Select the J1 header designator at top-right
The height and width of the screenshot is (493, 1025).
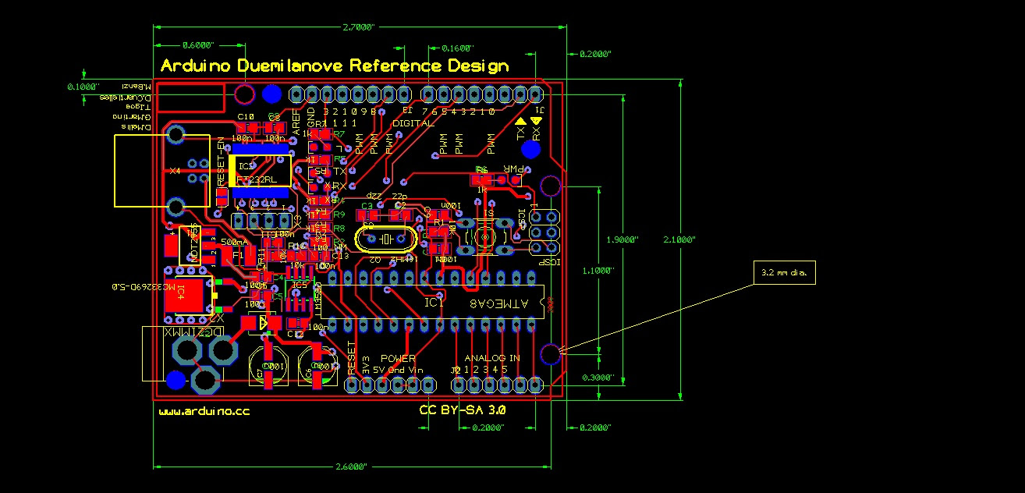coord(540,111)
